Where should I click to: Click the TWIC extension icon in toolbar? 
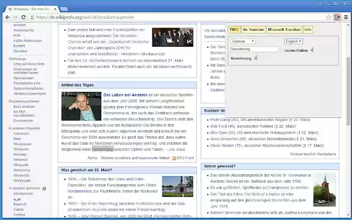(x=337, y=17)
